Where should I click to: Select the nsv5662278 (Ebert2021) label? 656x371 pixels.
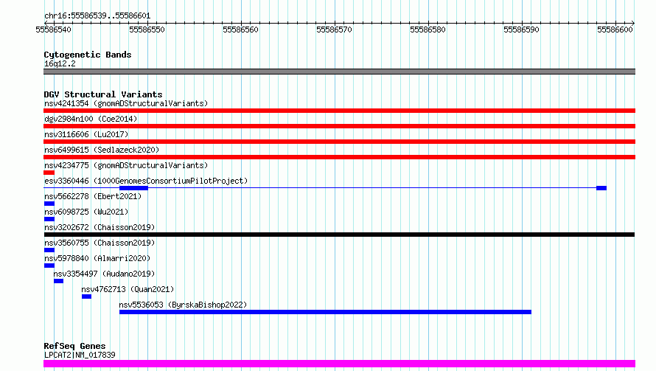(x=93, y=196)
